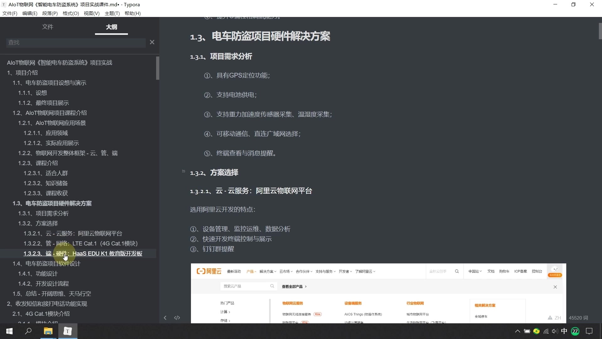Open Windows Start menu
The width and height of the screenshot is (602, 339).
pos(9,331)
